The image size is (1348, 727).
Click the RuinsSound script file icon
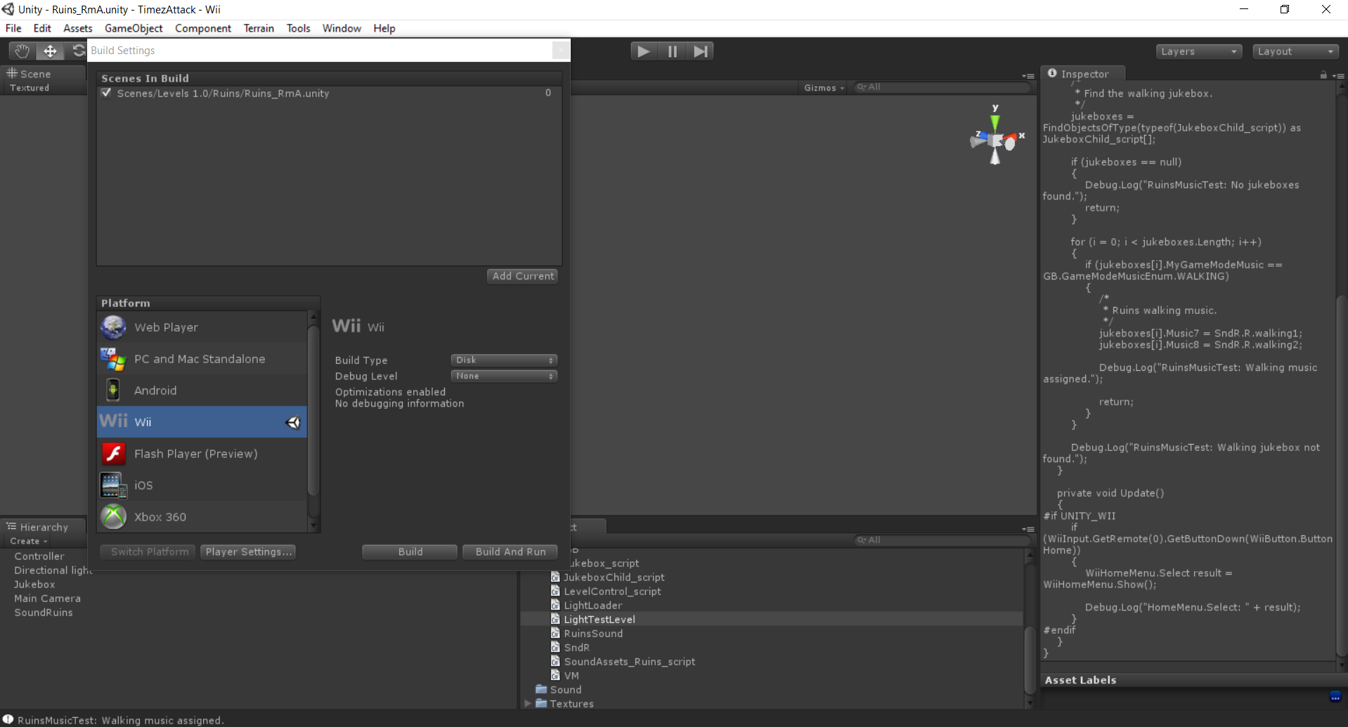tap(555, 633)
